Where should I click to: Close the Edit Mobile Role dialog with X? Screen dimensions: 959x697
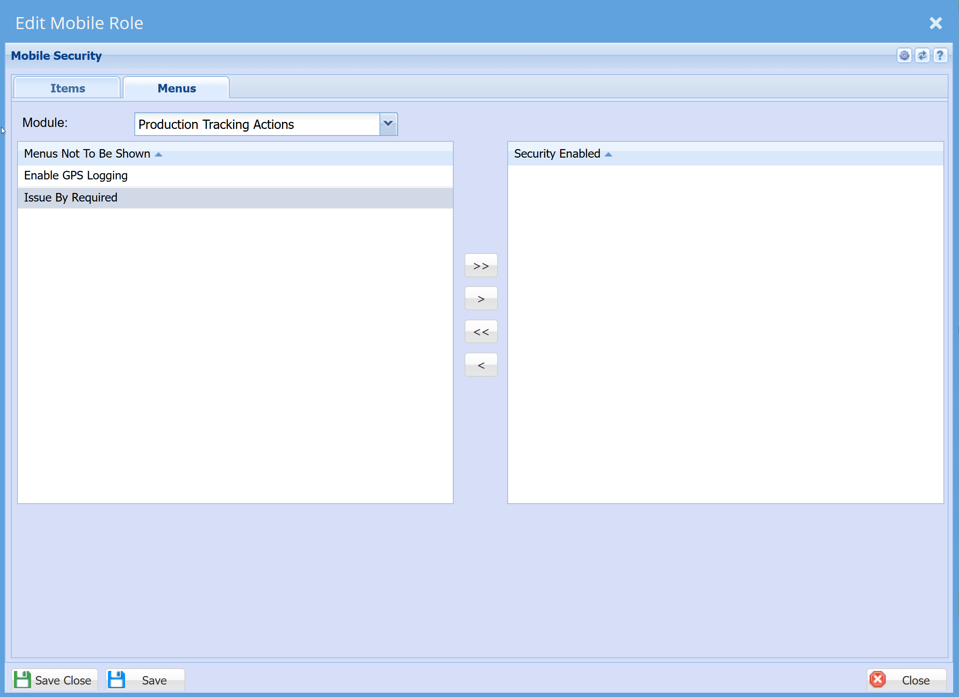click(935, 23)
